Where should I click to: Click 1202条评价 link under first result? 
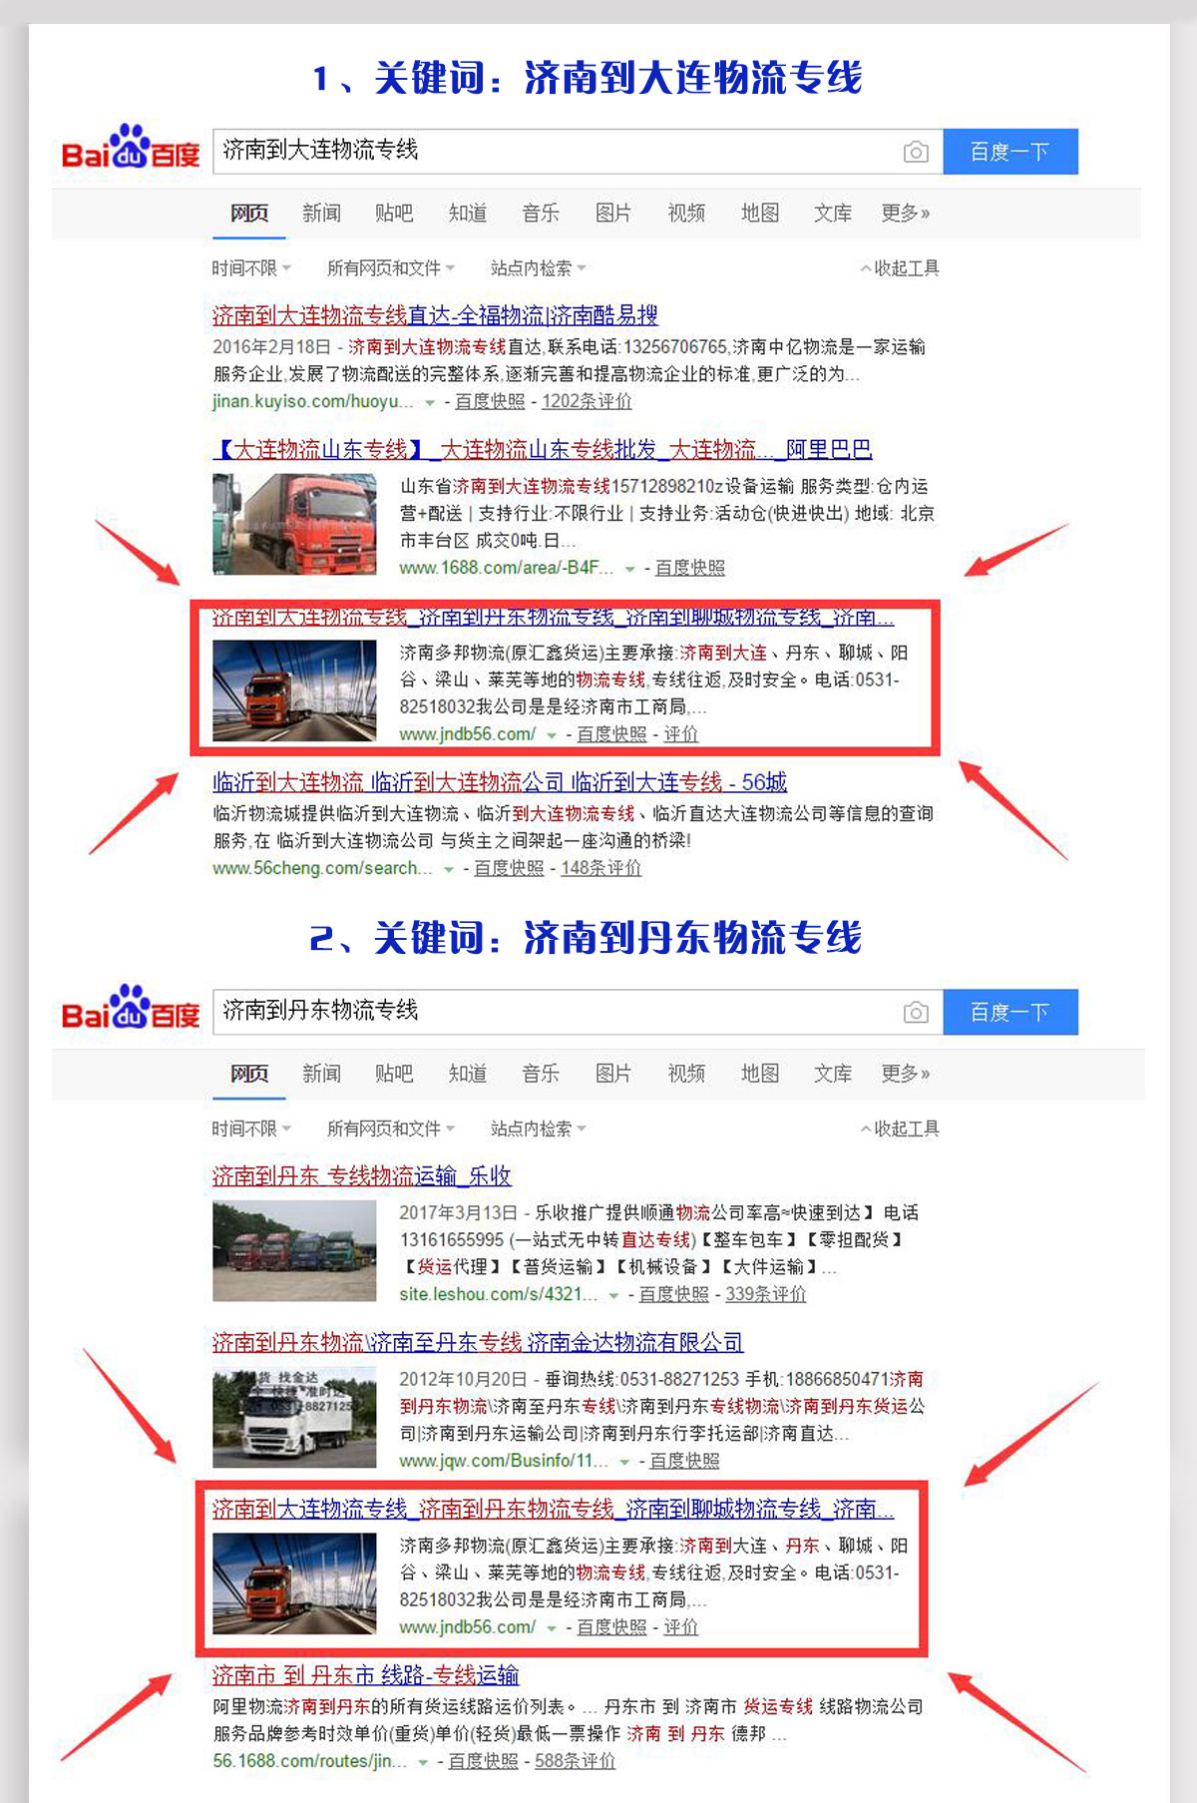587,401
